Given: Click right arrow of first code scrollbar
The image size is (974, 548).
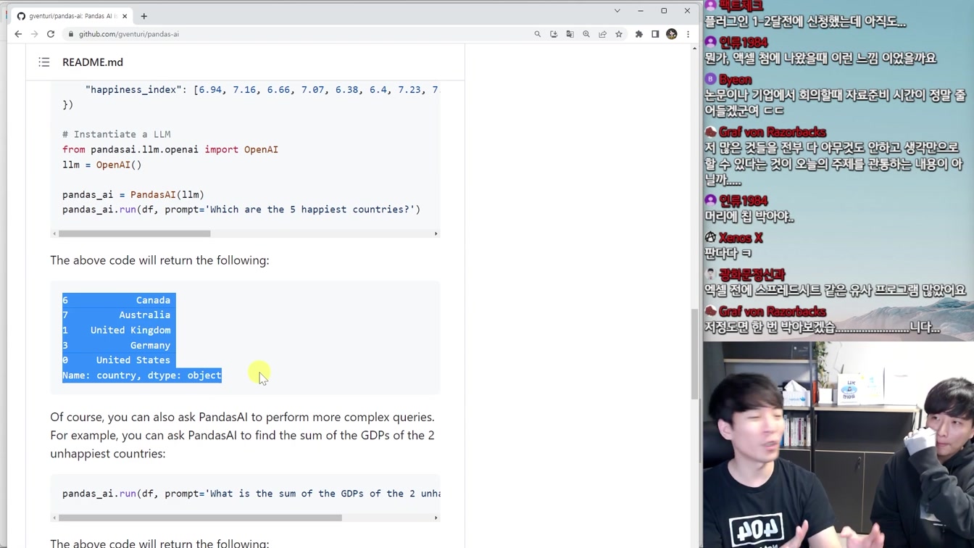Looking at the screenshot, I should 436,233.
